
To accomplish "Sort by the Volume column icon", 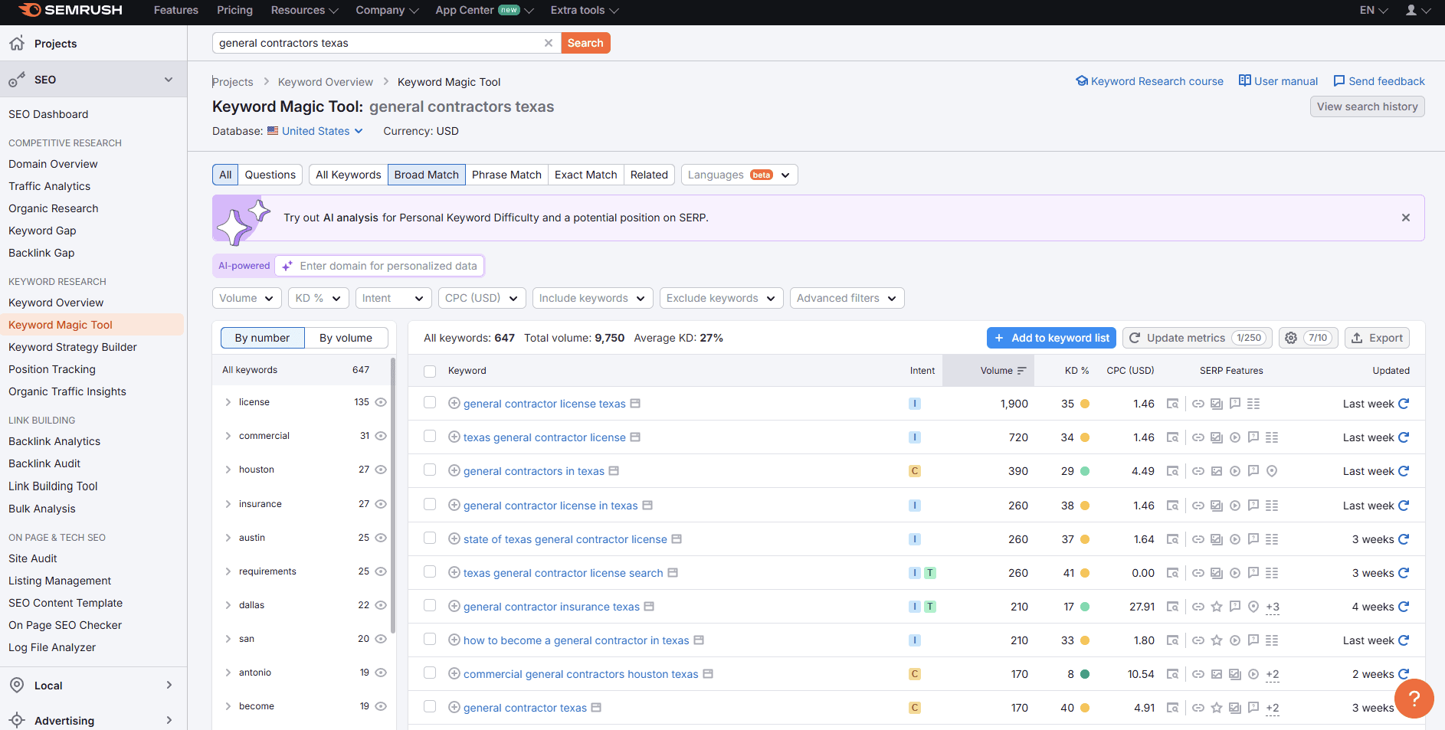I will click(1021, 371).
